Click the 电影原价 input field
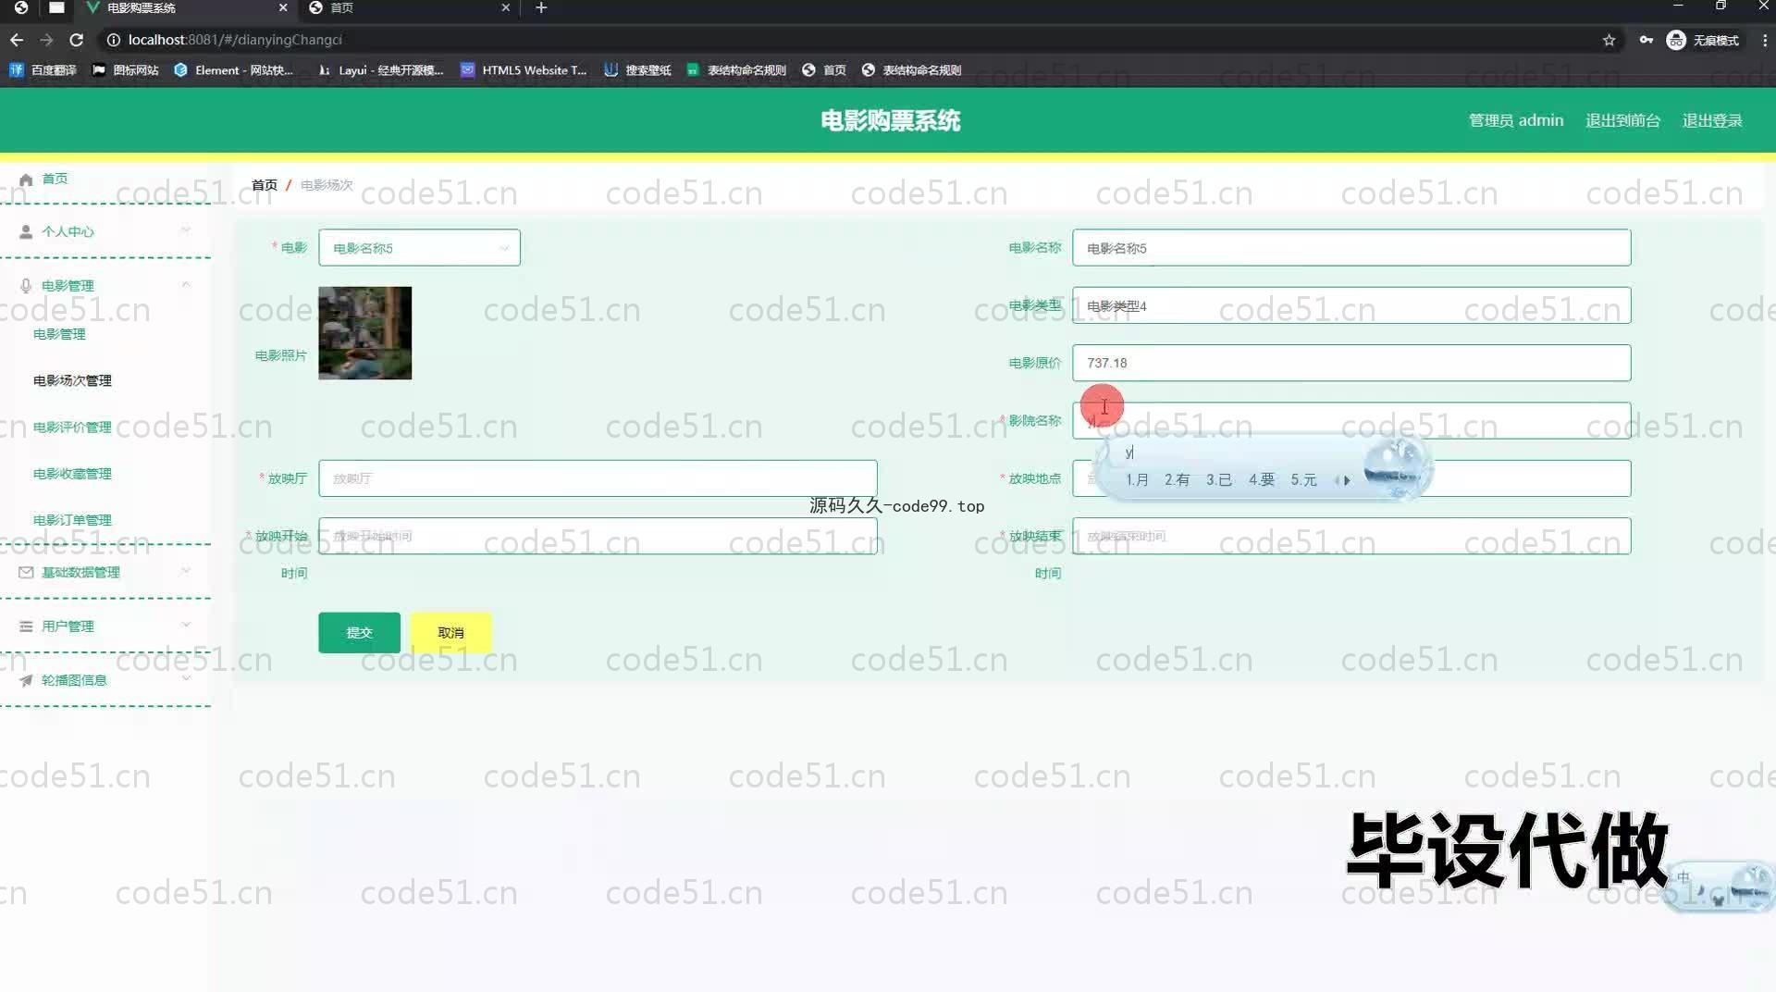Viewport: 1776px width, 992px height. pos(1350,363)
